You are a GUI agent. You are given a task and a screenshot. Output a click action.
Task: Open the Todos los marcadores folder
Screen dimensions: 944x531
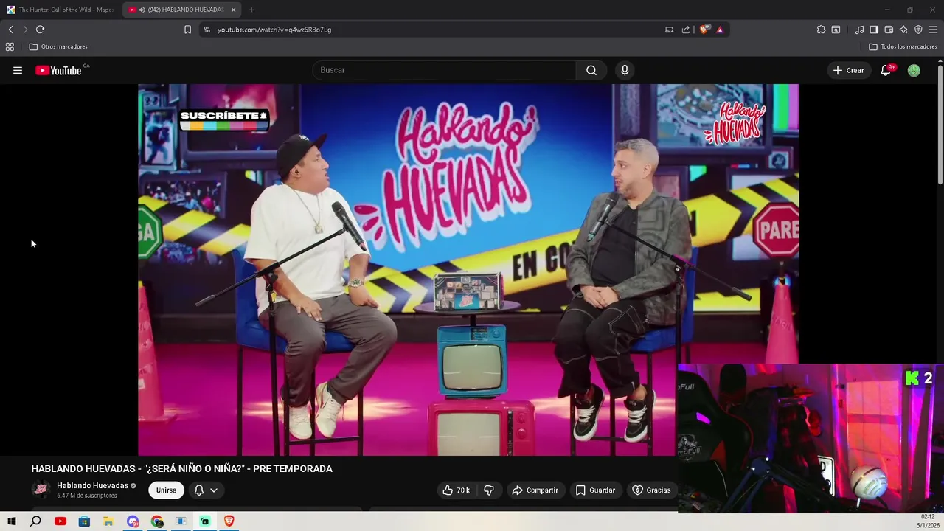(x=903, y=46)
